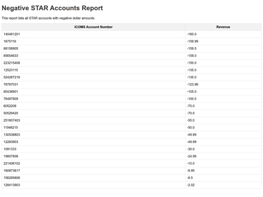Select account number 12283903
The image size is (263, 197).
pyautogui.click(x=11, y=142)
